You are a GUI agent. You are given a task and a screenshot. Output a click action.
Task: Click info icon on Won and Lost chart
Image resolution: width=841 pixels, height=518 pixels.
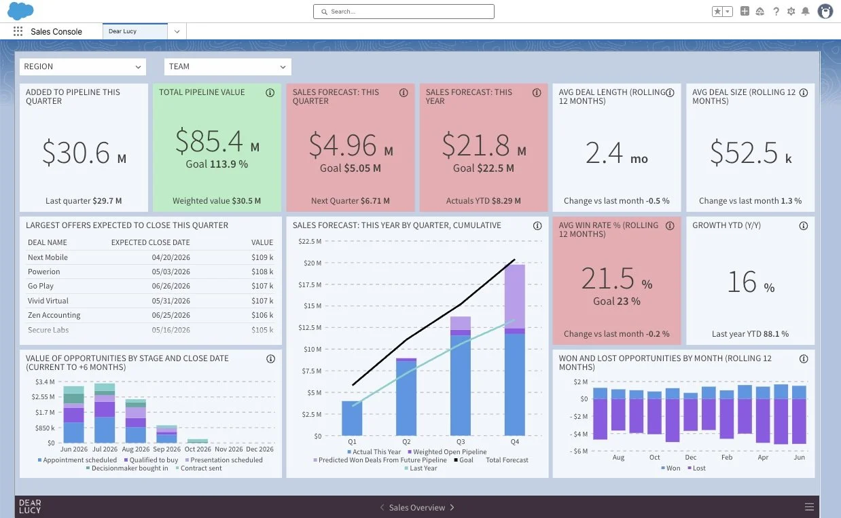[x=804, y=358]
